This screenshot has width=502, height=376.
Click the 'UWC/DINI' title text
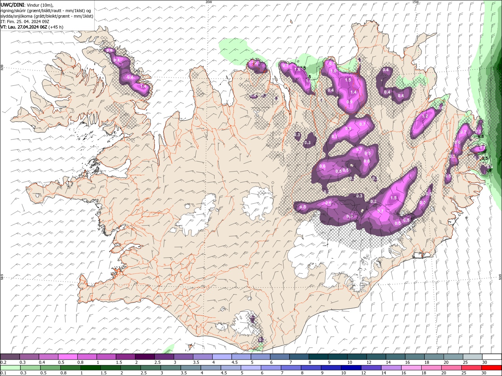point(11,5)
